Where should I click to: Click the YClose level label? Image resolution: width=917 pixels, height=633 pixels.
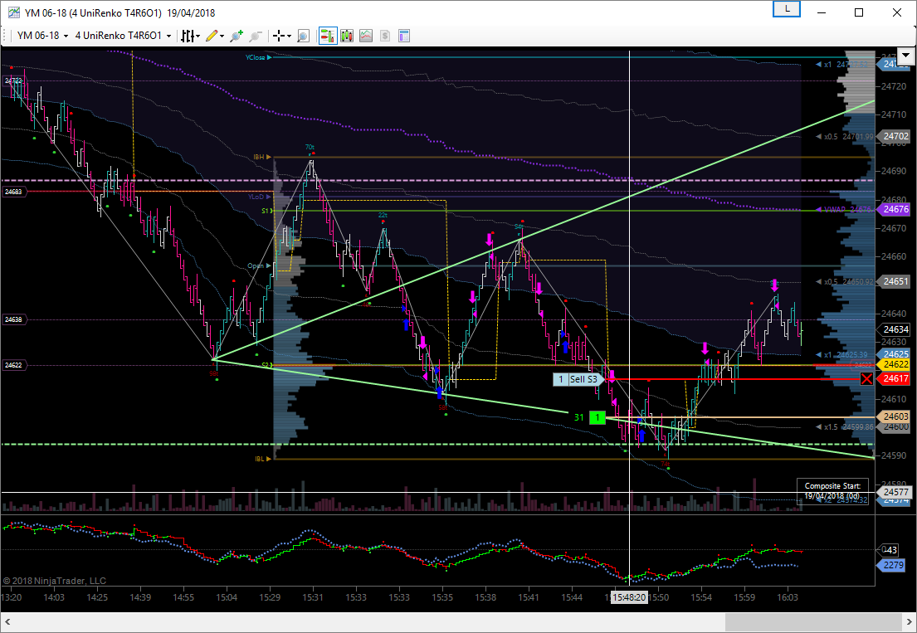(x=258, y=57)
